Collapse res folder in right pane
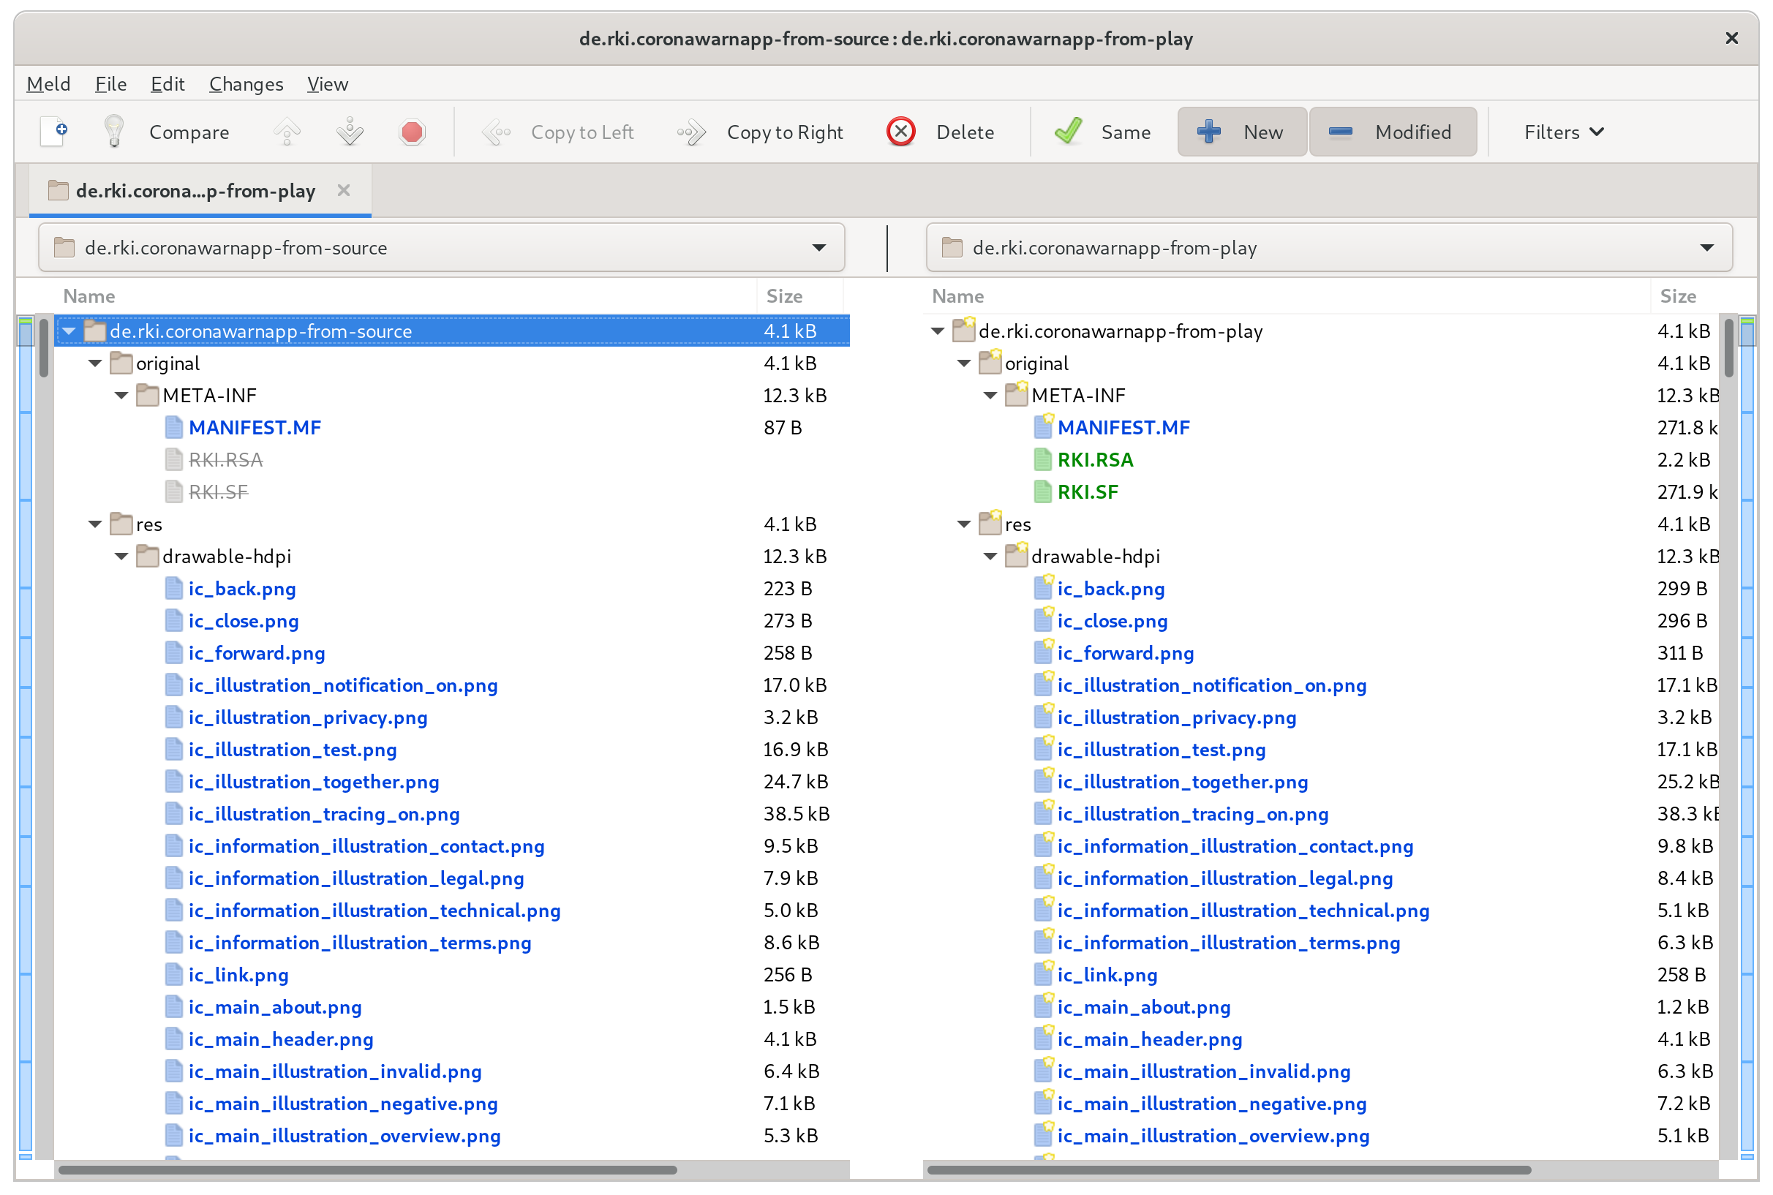Viewport: 1773px width, 1195px height. (x=964, y=524)
